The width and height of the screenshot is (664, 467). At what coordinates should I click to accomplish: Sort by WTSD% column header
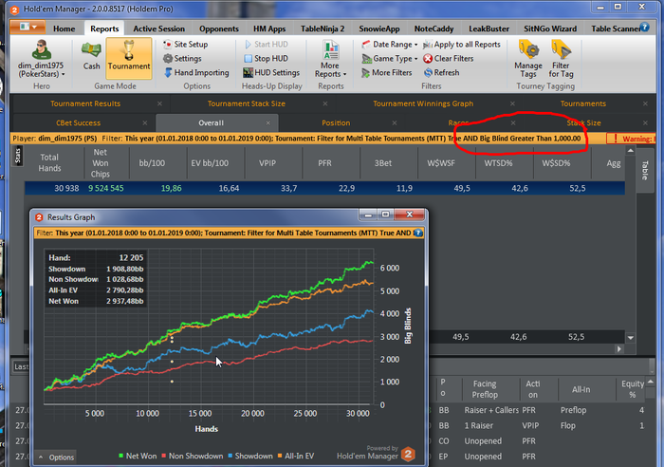click(498, 162)
